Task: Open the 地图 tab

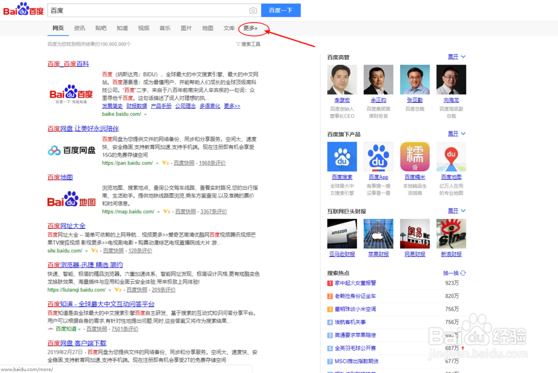Action: tap(208, 28)
